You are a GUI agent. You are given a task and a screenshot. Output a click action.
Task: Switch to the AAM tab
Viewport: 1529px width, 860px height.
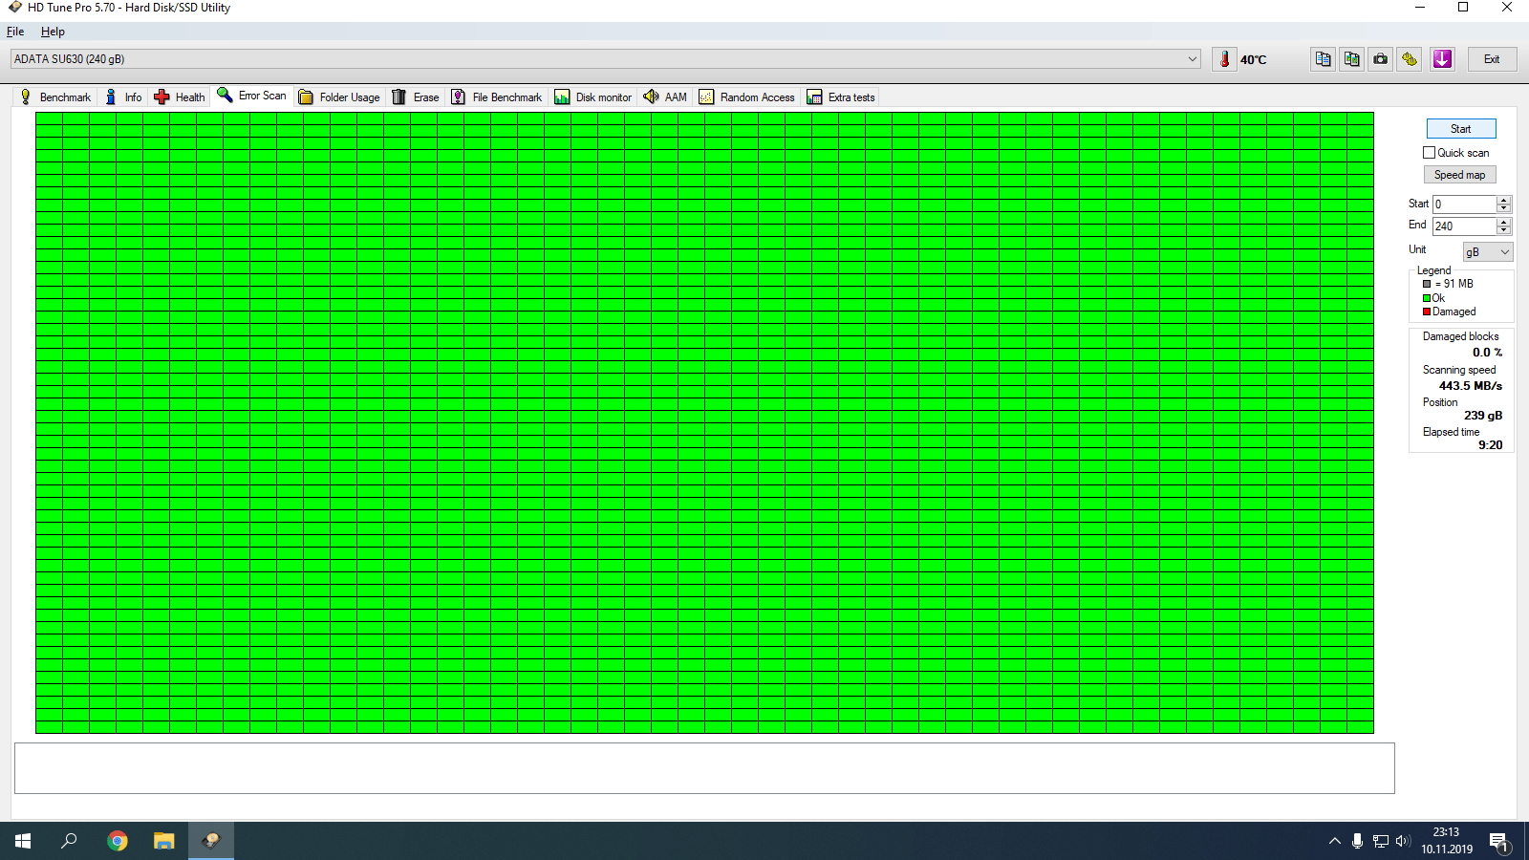(x=665, y=97)
